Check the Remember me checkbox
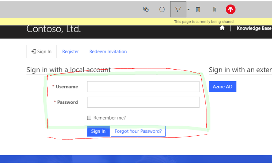 pos(89,118)
